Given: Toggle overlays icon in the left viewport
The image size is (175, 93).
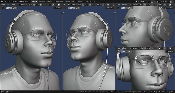Looking at the screenshot, I should click(59, 5).
